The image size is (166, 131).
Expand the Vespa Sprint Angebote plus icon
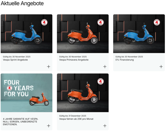(x=48, y=67)
